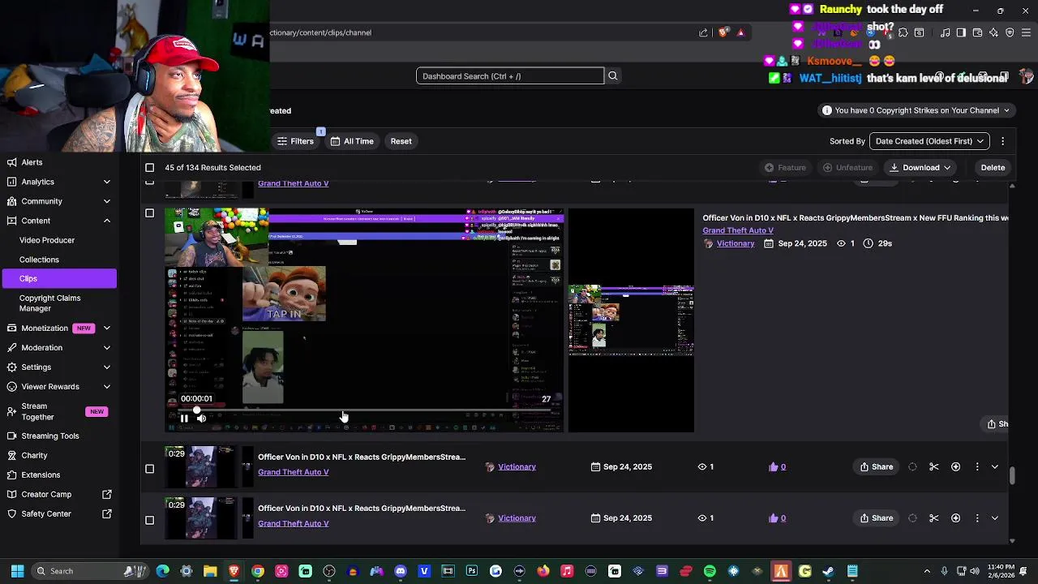Open Collections in sidebar
Viewport: 1038px width, 584px height.
point(39,260)
